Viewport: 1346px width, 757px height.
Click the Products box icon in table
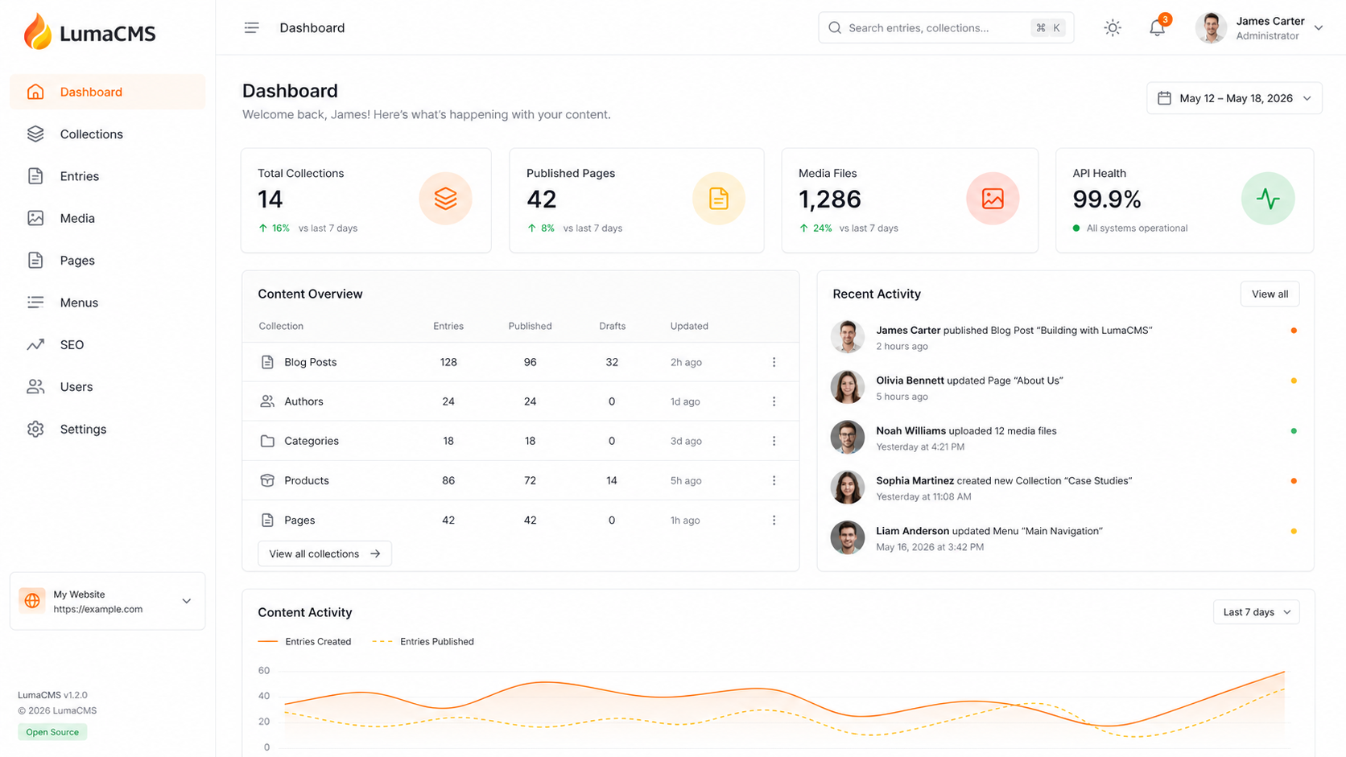coord(267,480)
